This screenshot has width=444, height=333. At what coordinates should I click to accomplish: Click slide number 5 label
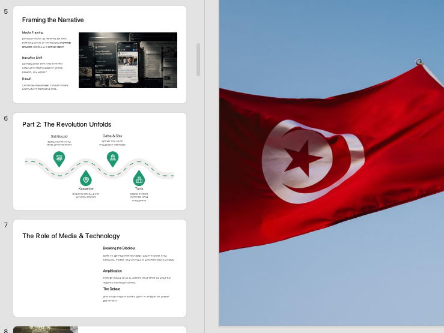(x=5, y=11)
